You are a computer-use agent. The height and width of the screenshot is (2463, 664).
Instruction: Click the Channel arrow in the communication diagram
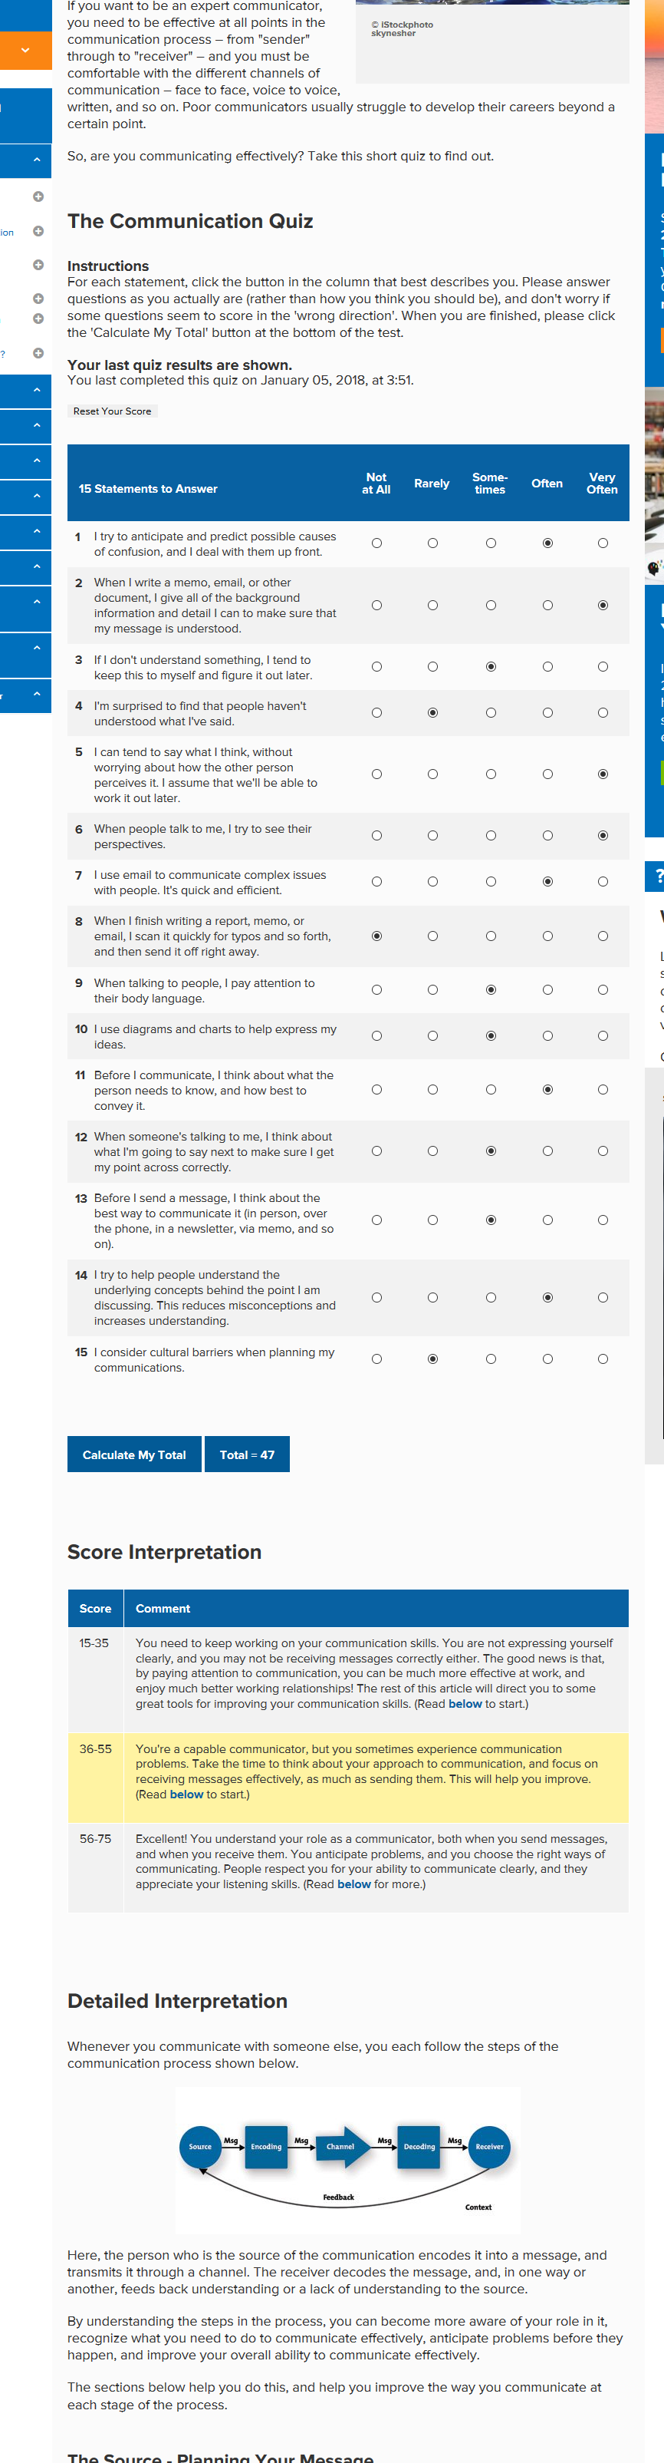tap(342, 2147)
